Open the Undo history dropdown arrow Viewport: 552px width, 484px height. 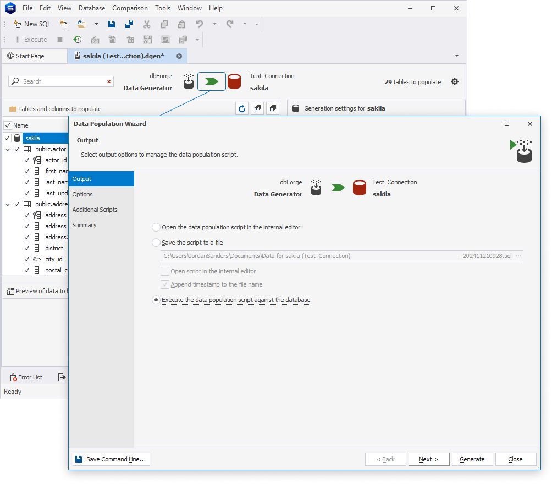(x=214, y=24)
